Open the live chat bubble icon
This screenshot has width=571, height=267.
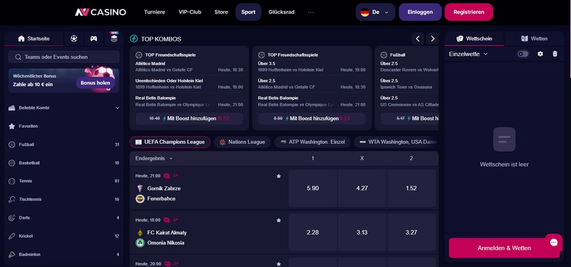(x=554, y=243)
